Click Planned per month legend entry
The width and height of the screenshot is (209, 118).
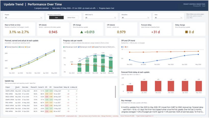tap(85, 47)
